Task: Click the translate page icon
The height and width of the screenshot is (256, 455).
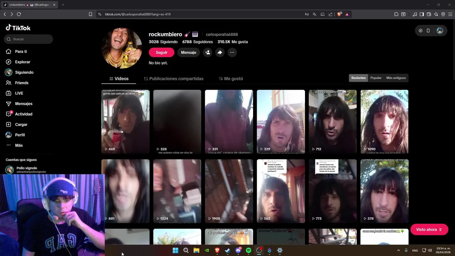Action: tap(314, 14)
